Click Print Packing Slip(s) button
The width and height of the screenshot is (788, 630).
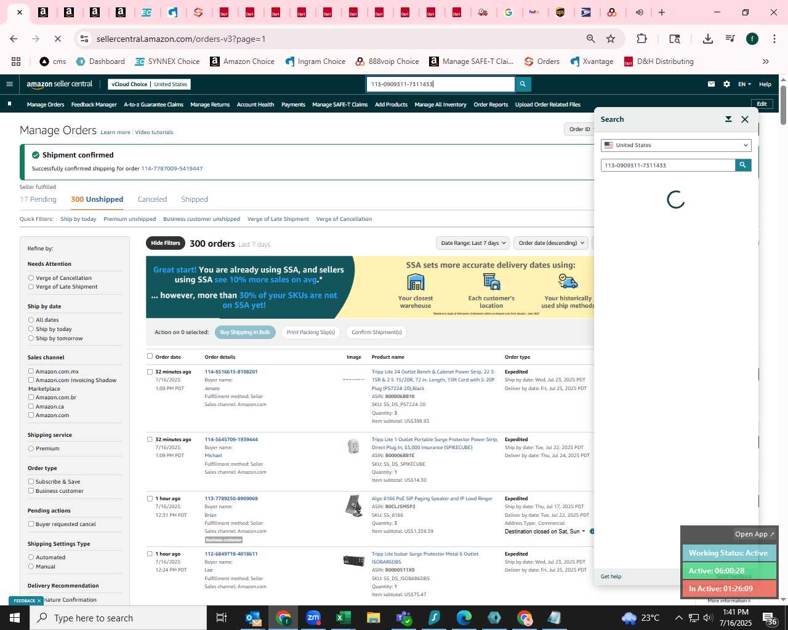[x=311, y=332]
